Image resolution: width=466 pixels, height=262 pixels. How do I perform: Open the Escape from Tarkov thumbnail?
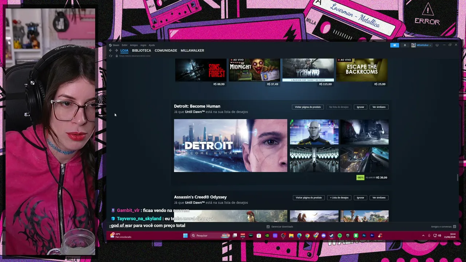[x=308, y=70]
